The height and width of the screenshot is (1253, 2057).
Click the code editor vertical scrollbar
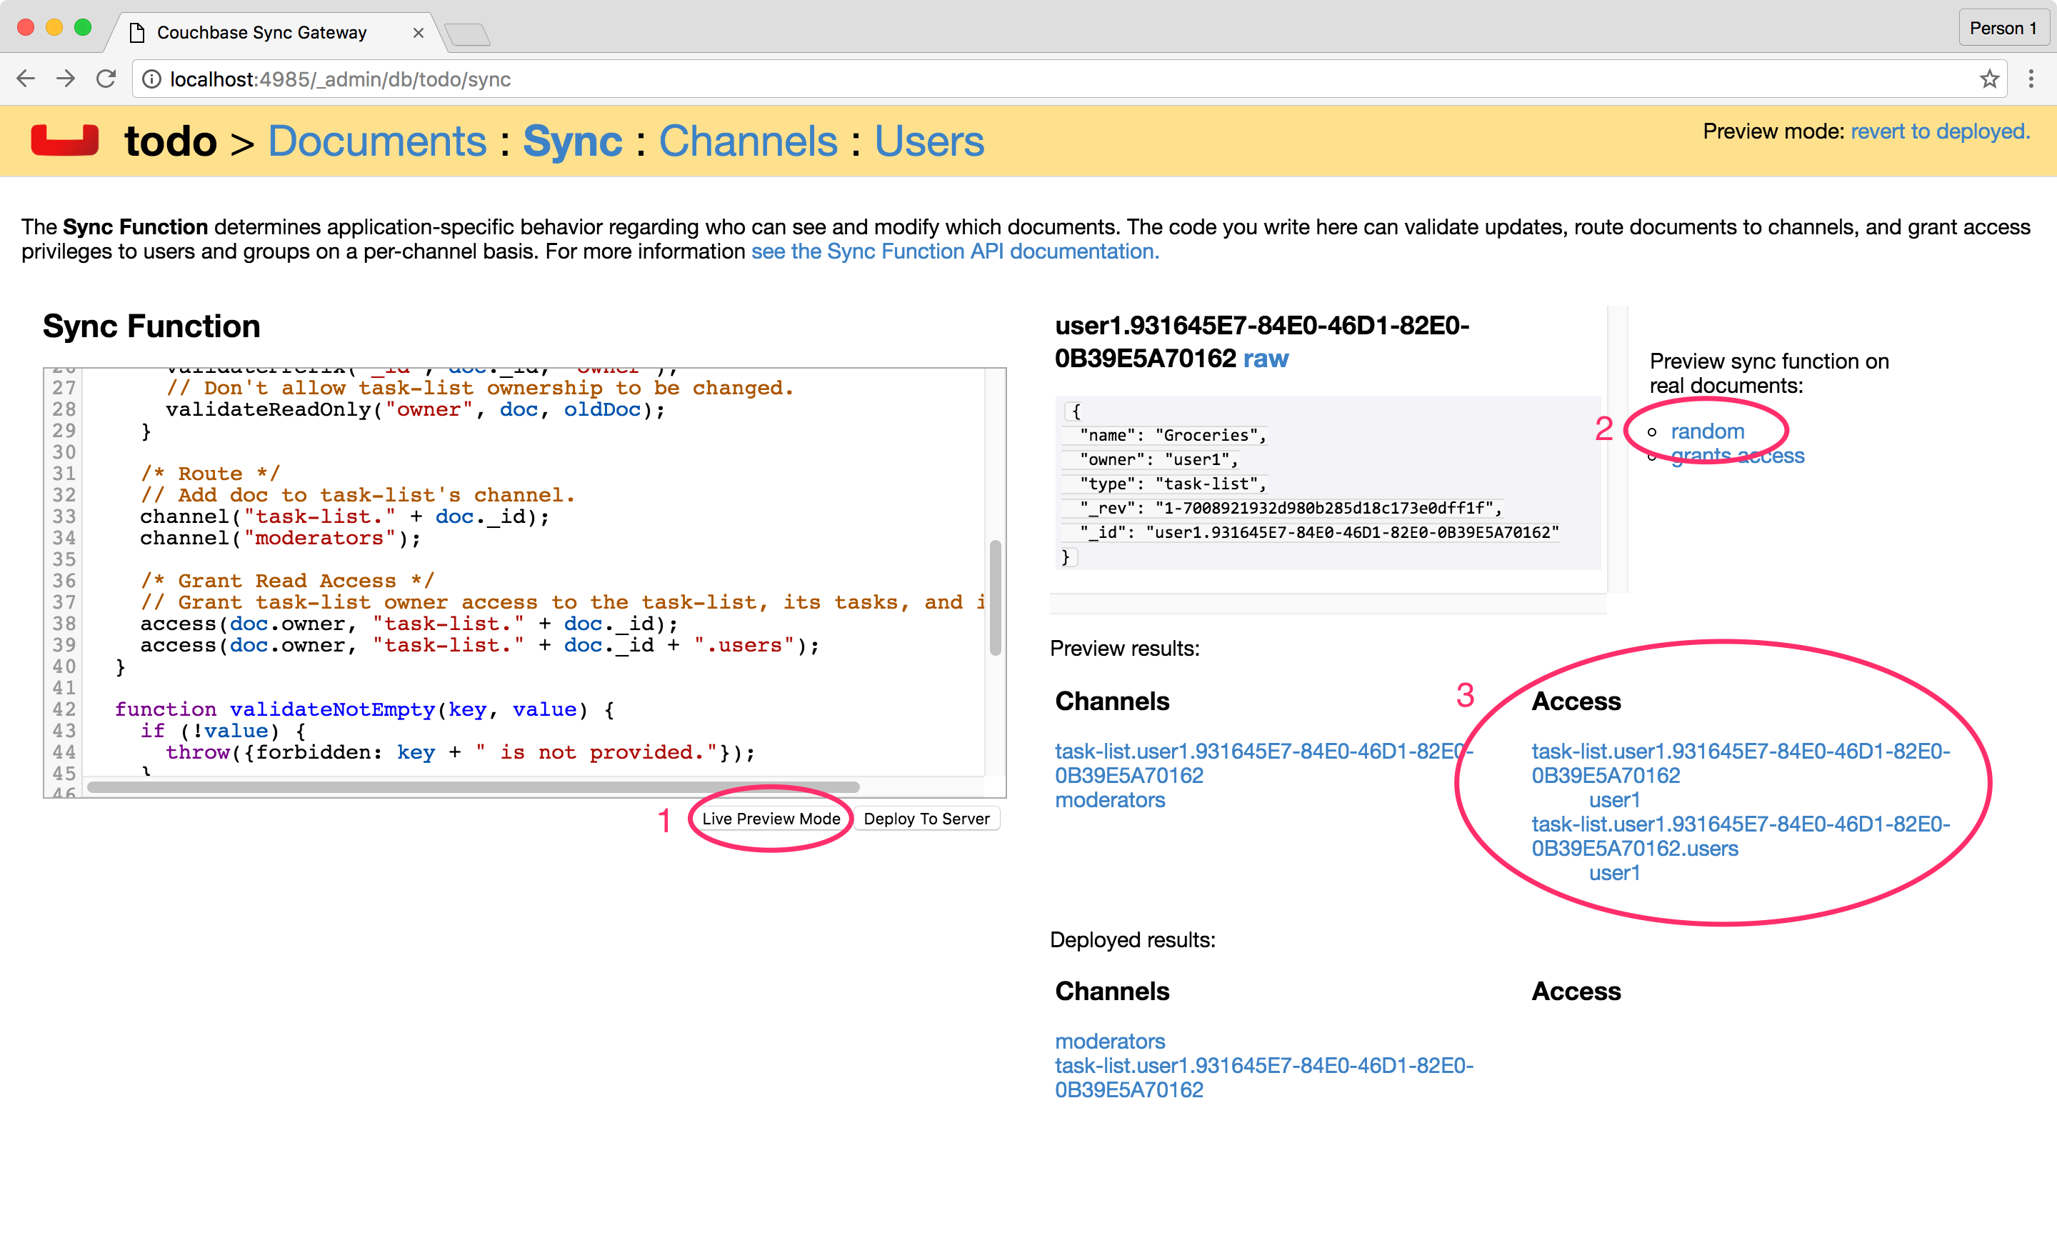pyautogui.click(x=994, y=597)
